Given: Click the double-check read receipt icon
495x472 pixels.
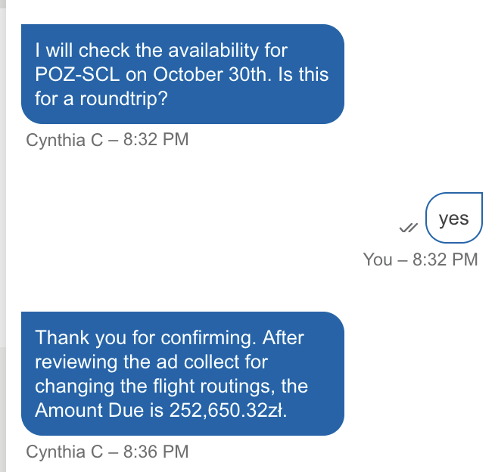Looking at the screenshot, I should point(408,228).
